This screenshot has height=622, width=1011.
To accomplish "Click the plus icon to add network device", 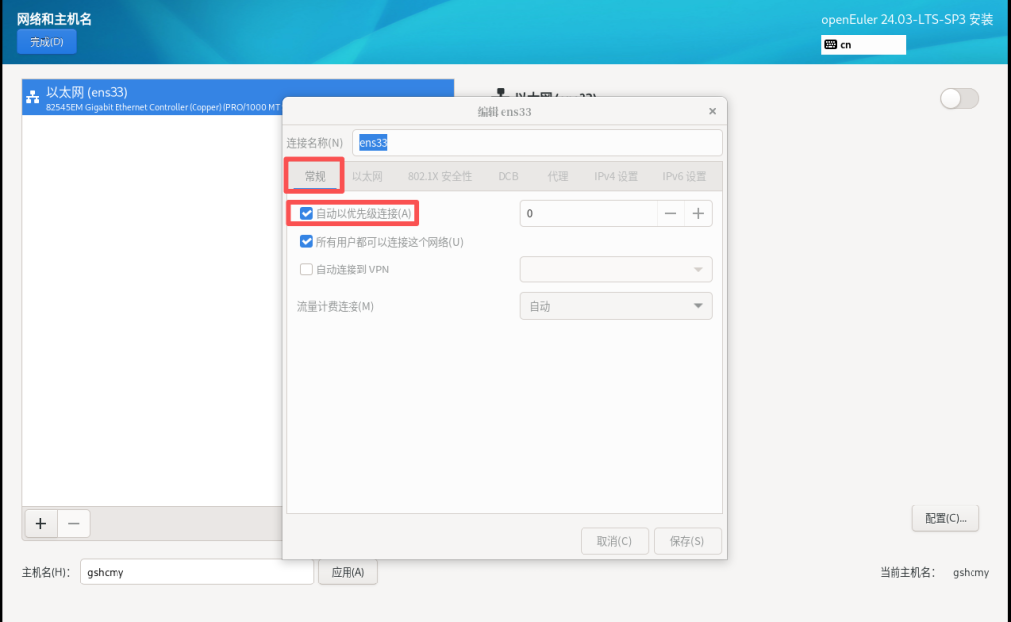I will click(x=40, y=524).
